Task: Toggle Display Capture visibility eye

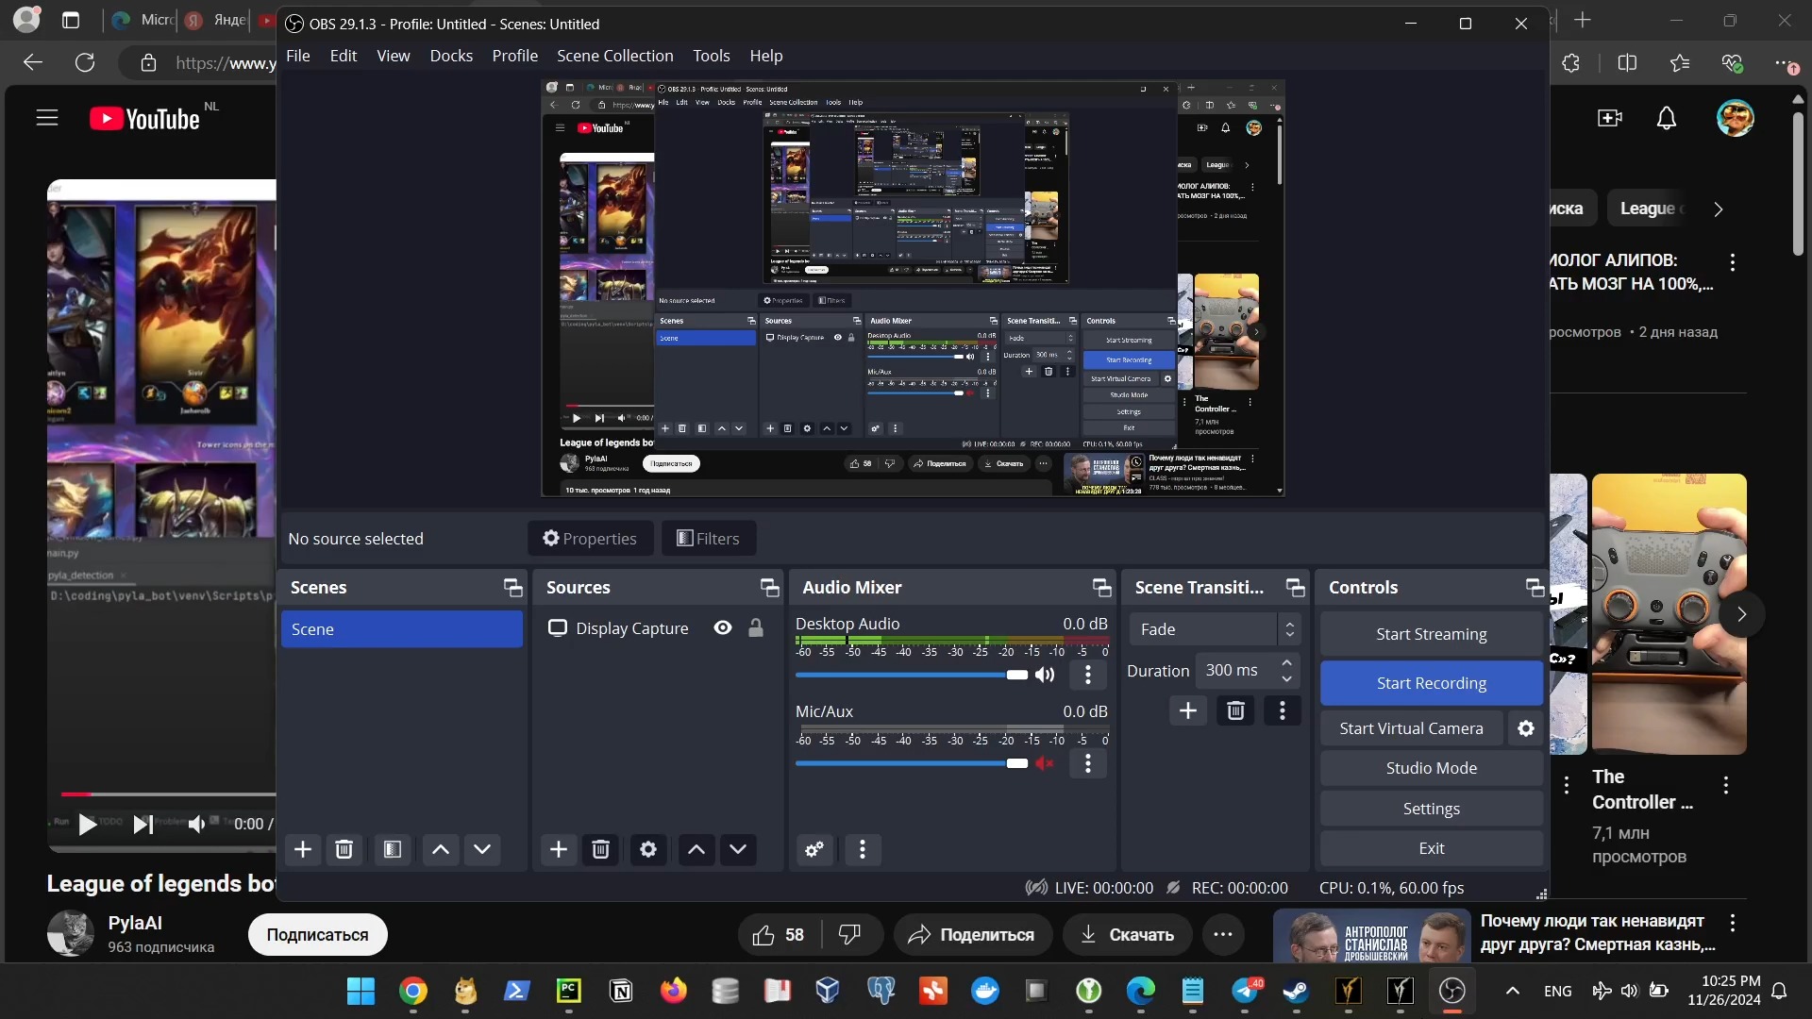Action: click(x=723, y=628)
